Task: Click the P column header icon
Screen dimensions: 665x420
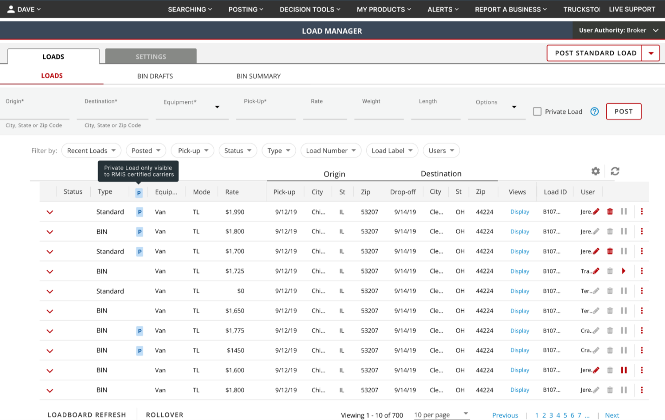Action: point(139,193)
